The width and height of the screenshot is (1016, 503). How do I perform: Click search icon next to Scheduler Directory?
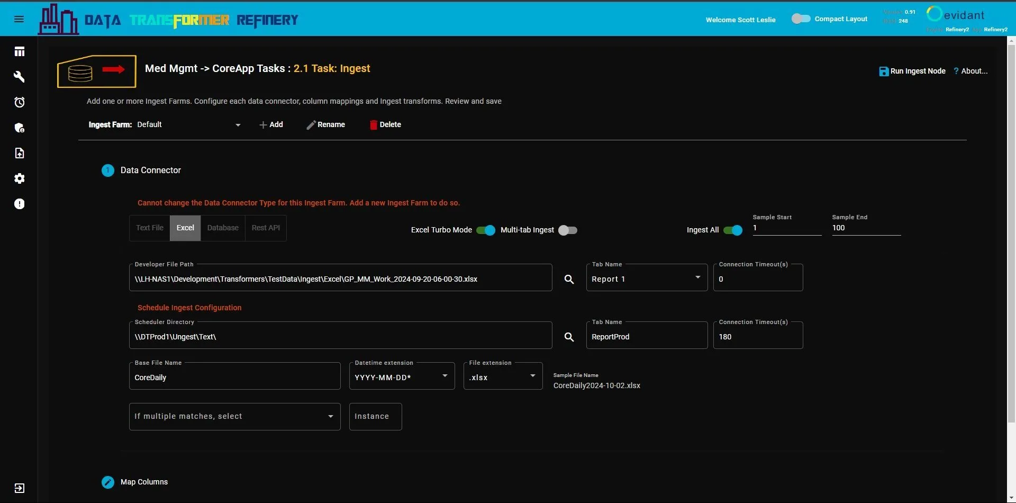[569, 337]
